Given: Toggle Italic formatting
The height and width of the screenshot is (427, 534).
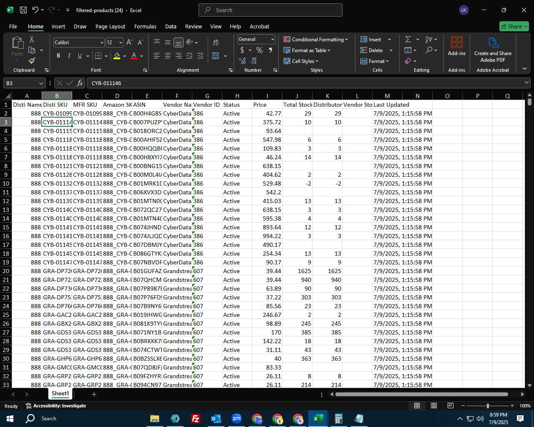Looking at the screenshot, I should pos(69,55).
